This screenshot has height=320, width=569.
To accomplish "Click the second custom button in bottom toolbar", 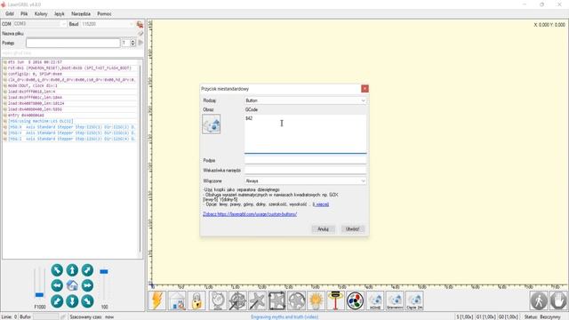I will (x=395, y=300).
